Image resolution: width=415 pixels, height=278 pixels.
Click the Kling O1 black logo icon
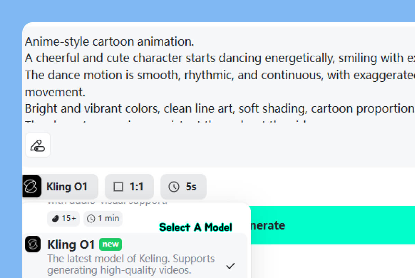(32, 187)
